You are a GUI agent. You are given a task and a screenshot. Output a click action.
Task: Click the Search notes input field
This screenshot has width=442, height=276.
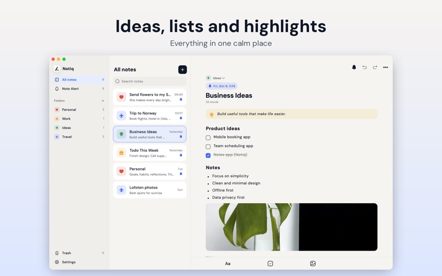(x=150, y=81)
